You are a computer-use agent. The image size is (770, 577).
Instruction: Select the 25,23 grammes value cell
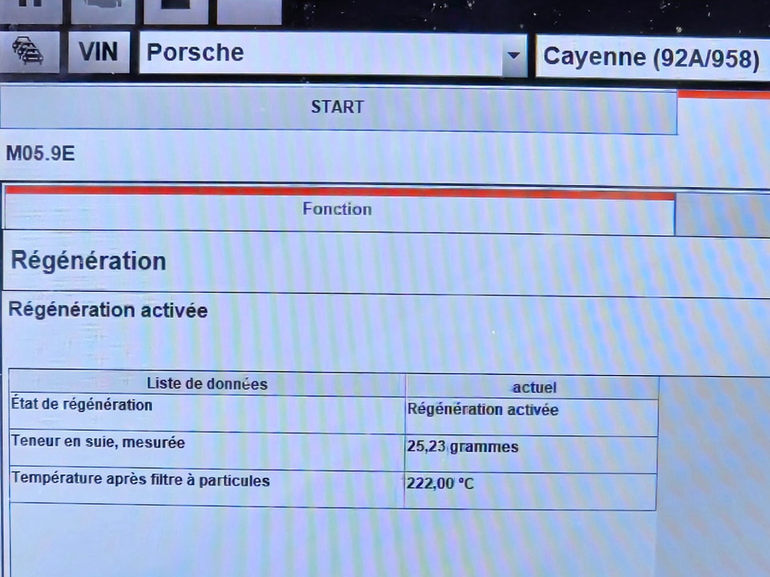531,454
